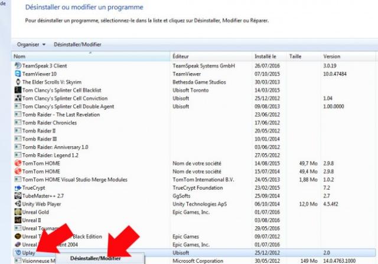Screen dimensions: 378x264
Task: Select the TubeMaster++ 2.7 icon
Action: pyautogui.click(x=17, y=195)
